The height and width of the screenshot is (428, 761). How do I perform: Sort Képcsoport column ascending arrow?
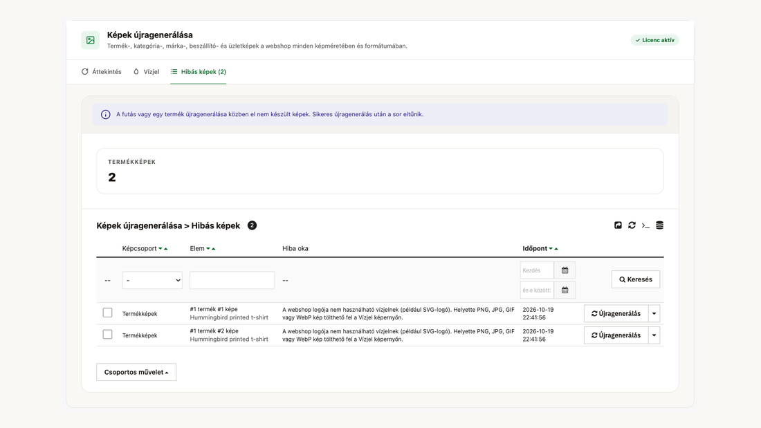click(166, 248)
